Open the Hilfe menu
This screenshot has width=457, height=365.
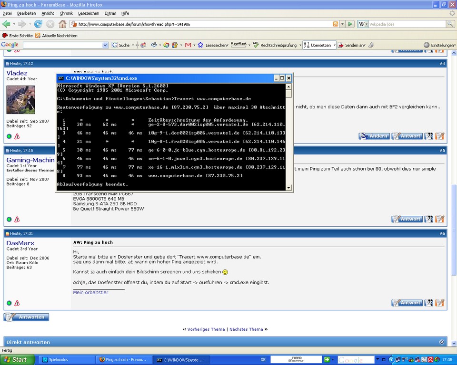click(x=125, y=13)
